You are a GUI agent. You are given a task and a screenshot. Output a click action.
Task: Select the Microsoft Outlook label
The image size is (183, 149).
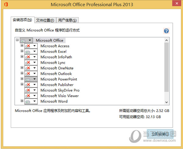click(x=56, y=74)
